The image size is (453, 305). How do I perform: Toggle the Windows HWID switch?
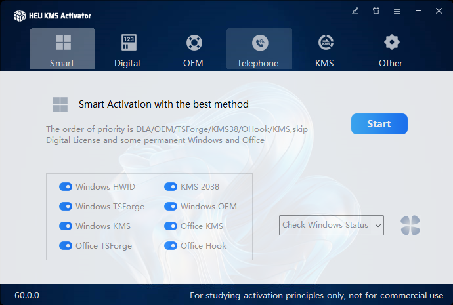pyautogui.click(x=66, y=187)
